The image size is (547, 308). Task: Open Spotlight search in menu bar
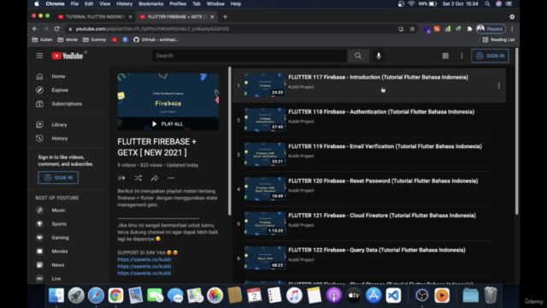pyautogui.click(x=487, y=3)
